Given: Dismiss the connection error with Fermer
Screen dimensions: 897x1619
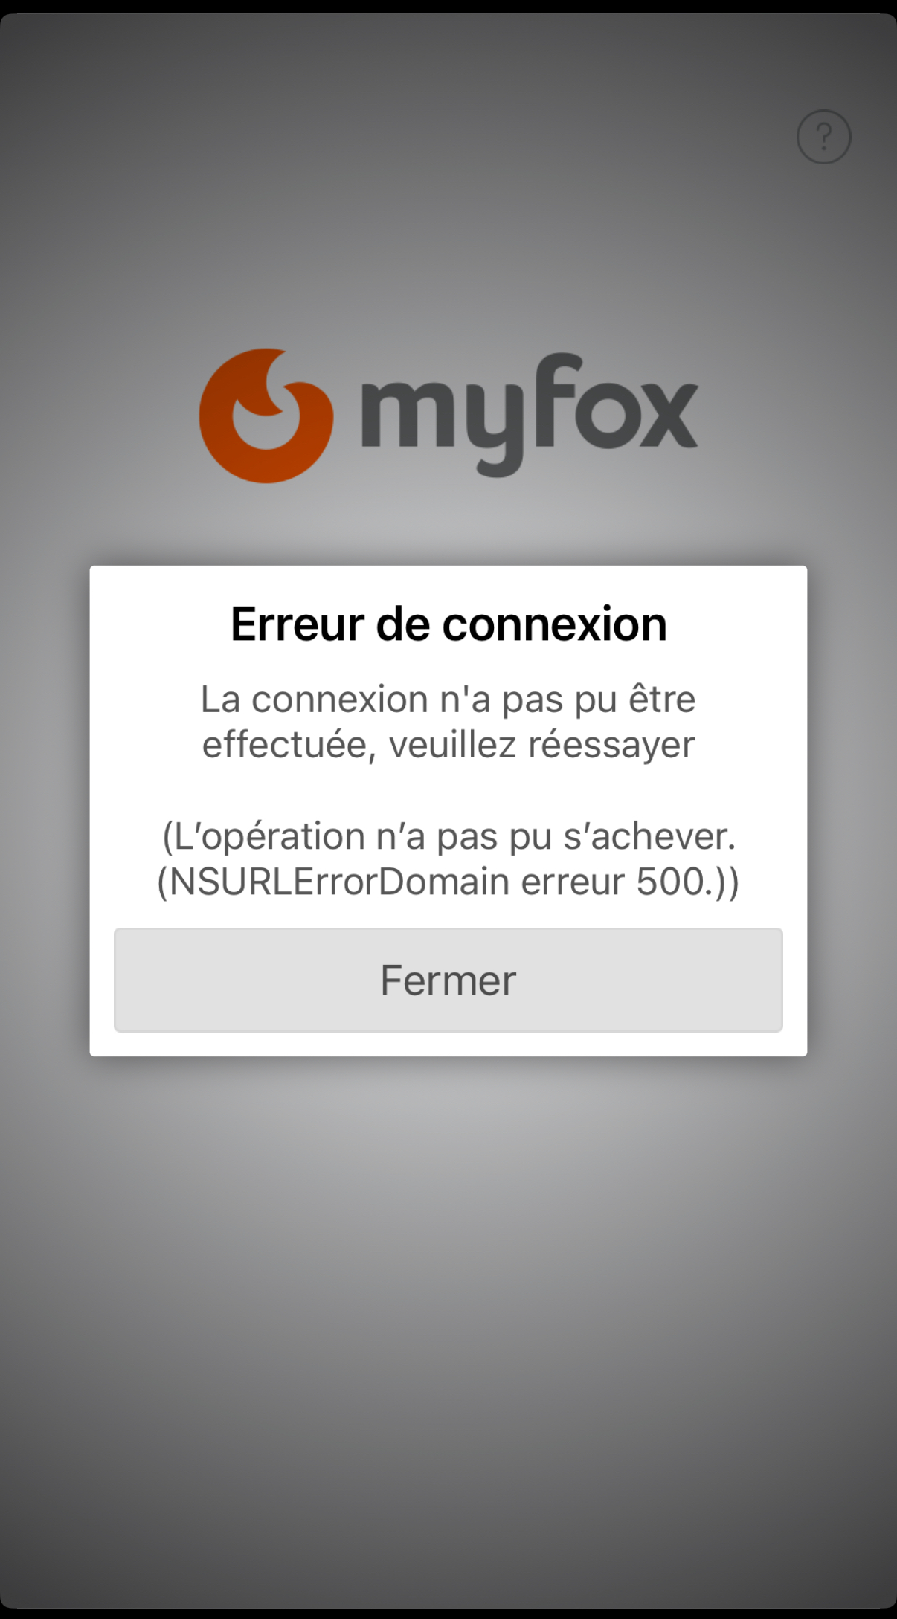Looking at the screenshot, I should (x=448, y=980).
